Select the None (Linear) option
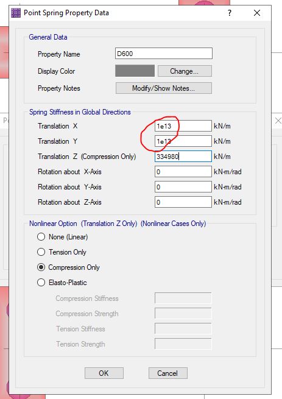This screenshot has width=282, height=399. point(41,237)
